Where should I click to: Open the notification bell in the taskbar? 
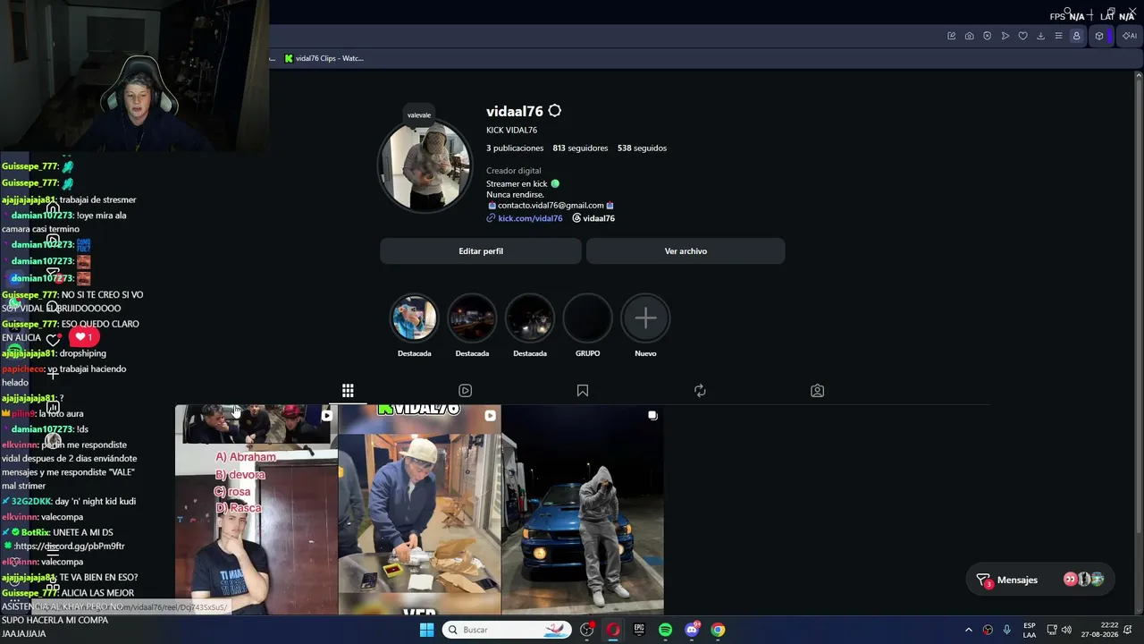pyautogui.click(x=1130, y=630)
